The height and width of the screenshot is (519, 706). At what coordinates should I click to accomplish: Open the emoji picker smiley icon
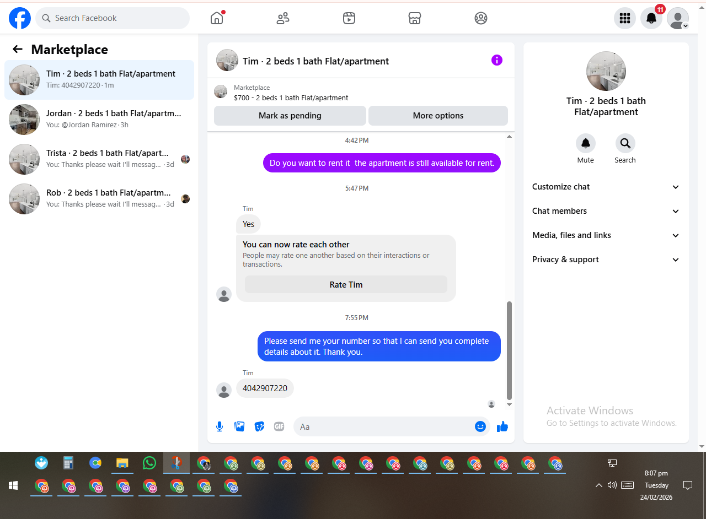pyautogui.click(x=480, y=426)
